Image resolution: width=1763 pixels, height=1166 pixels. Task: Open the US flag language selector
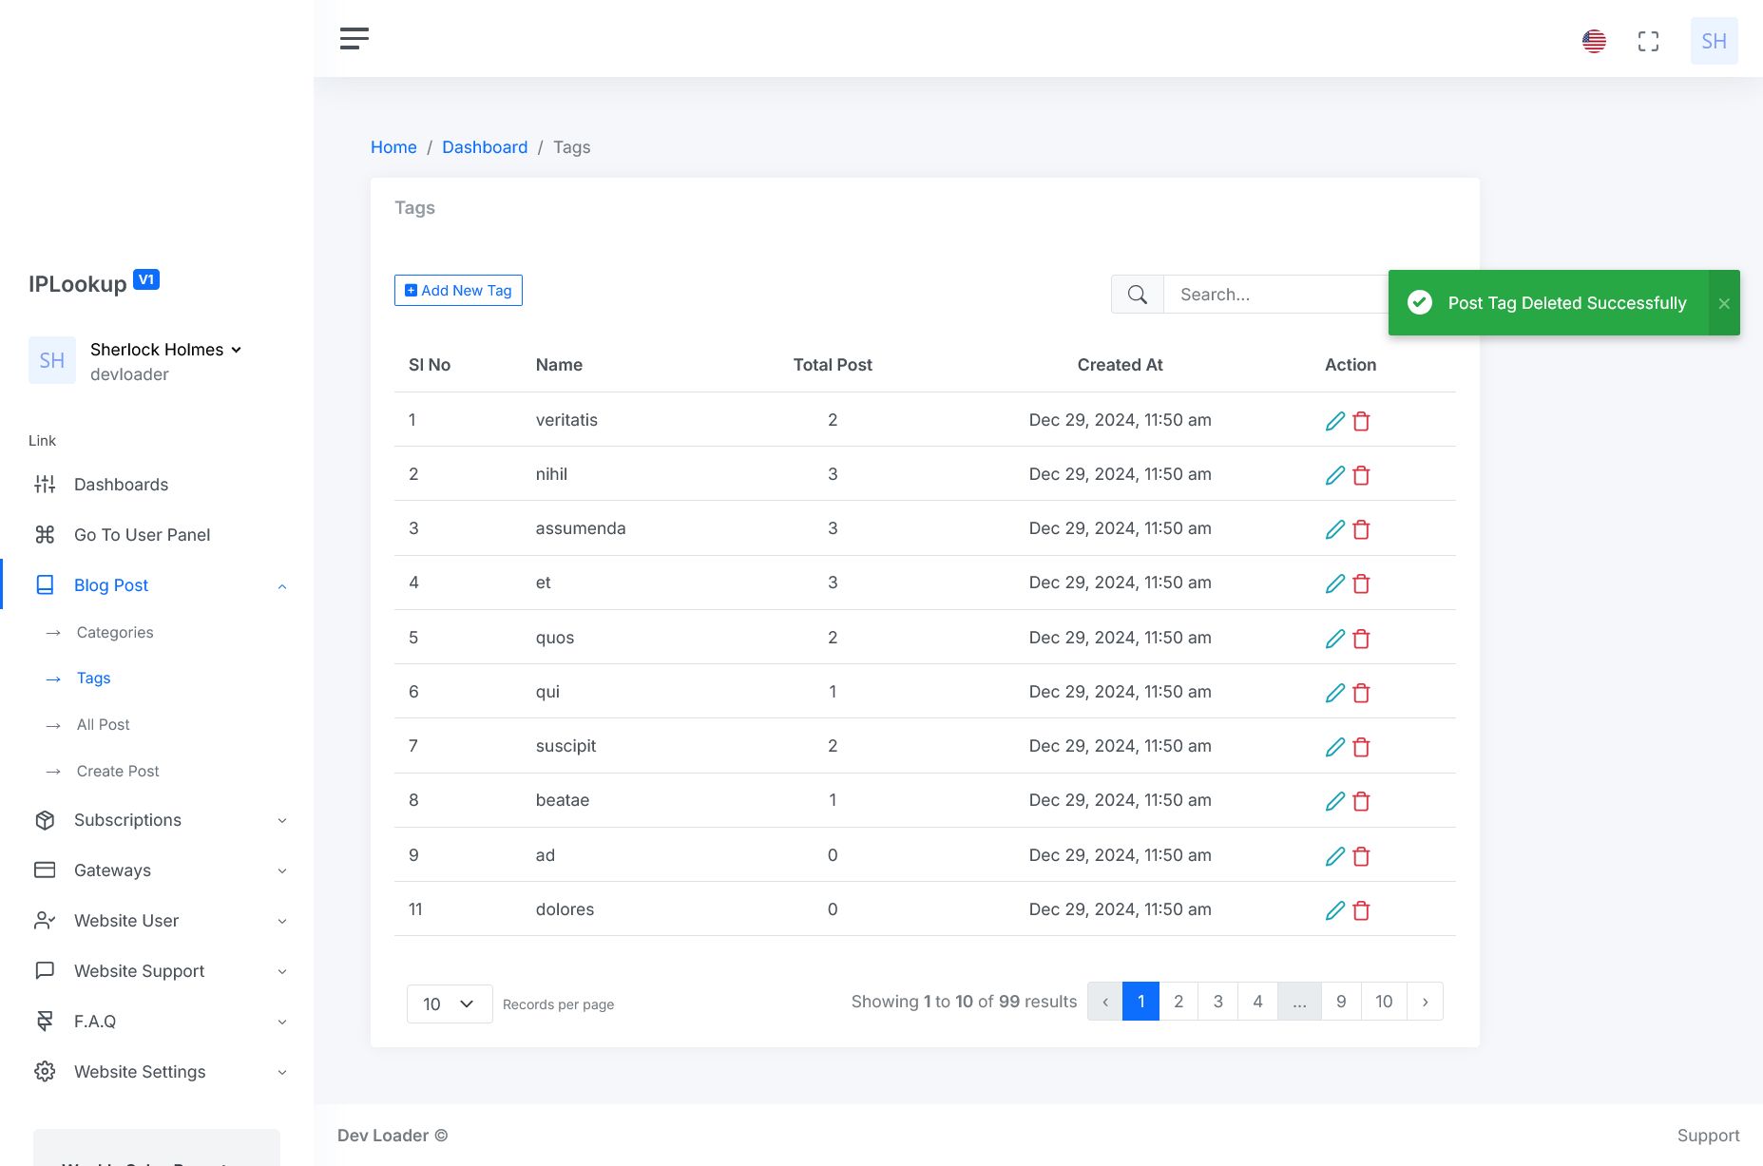click(1594, 41)
